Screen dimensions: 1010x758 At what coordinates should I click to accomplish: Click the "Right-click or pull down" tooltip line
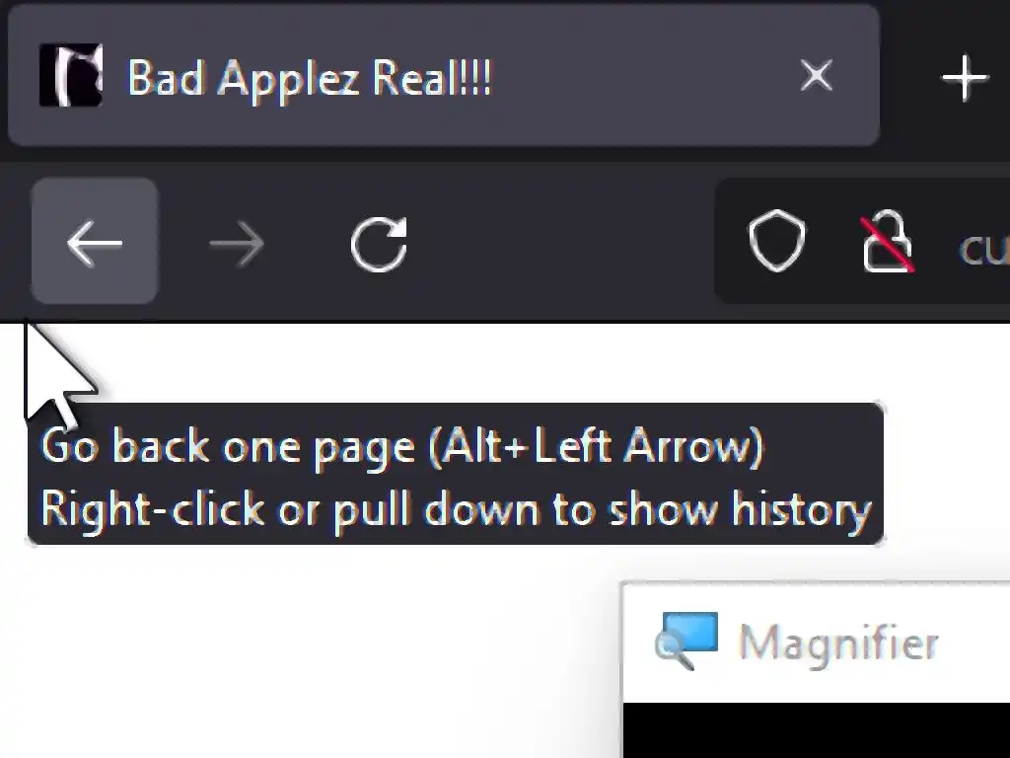(x=456, y=511)
